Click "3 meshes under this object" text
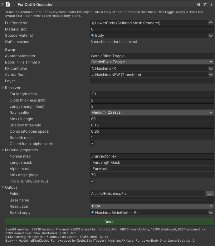Screen dimensions: 215x246 114,42
